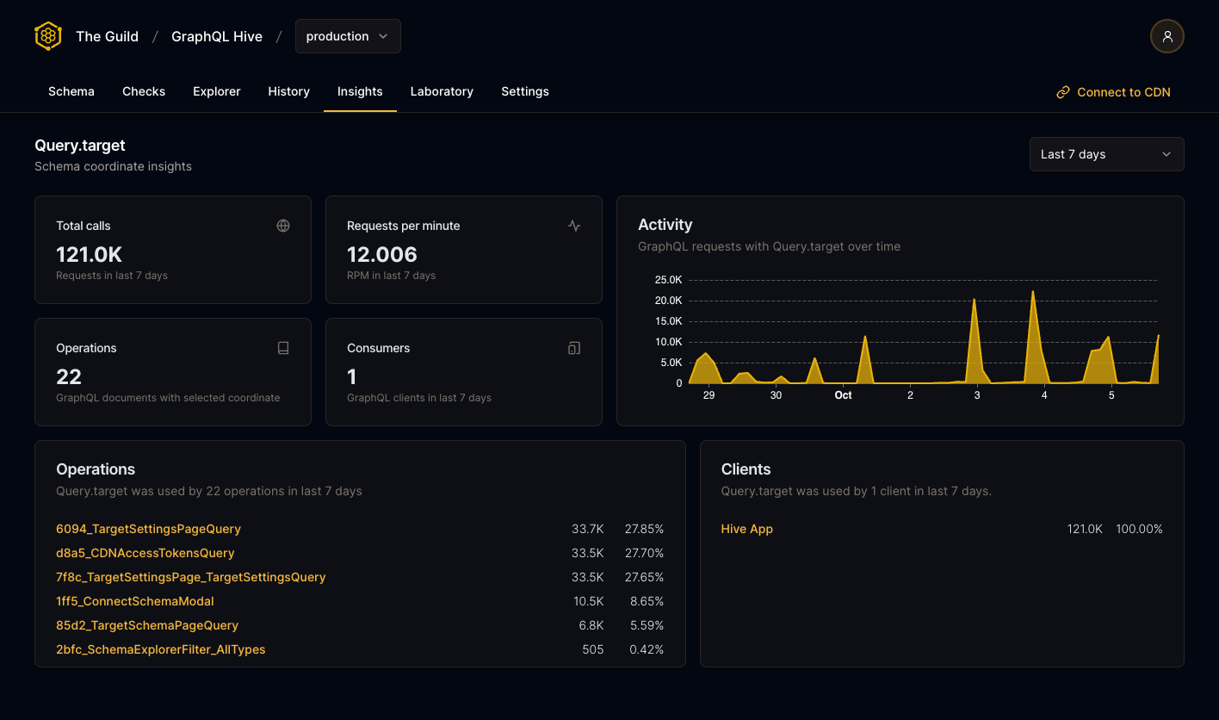Click the document icon on Operations card
The image size is (1219, 720).
[x=283, y=347]
